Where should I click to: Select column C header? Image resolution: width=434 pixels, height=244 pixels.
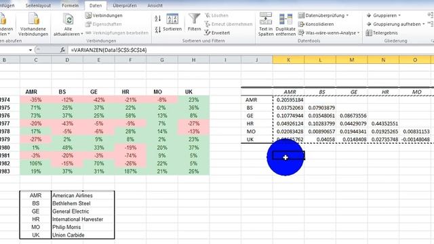click(36, 60)
